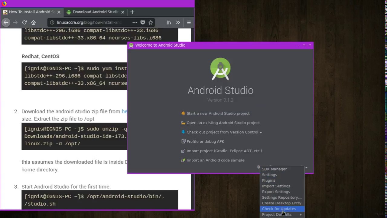Click the import project icon
The image size is (387, 218).
tap(183, 151)
